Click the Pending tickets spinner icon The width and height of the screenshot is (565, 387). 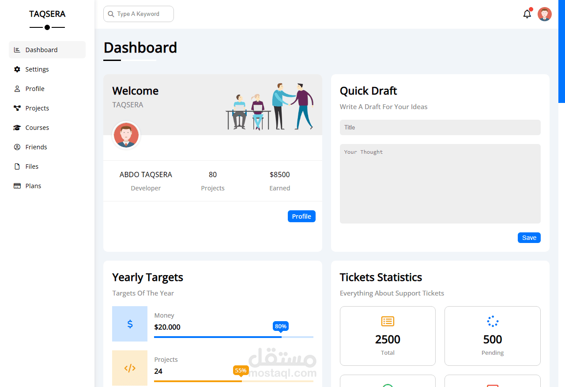(493, 321)
